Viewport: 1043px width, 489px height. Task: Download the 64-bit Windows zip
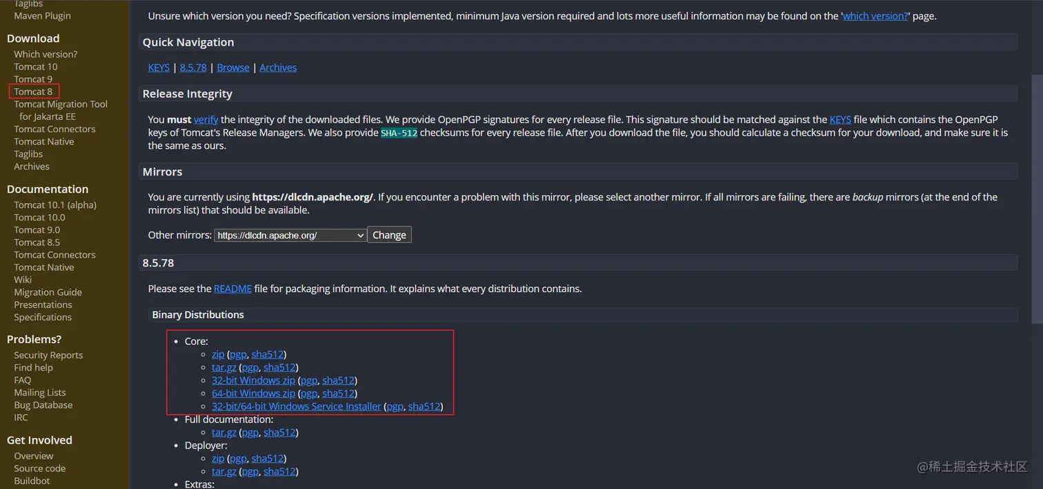tap(253, 393)
